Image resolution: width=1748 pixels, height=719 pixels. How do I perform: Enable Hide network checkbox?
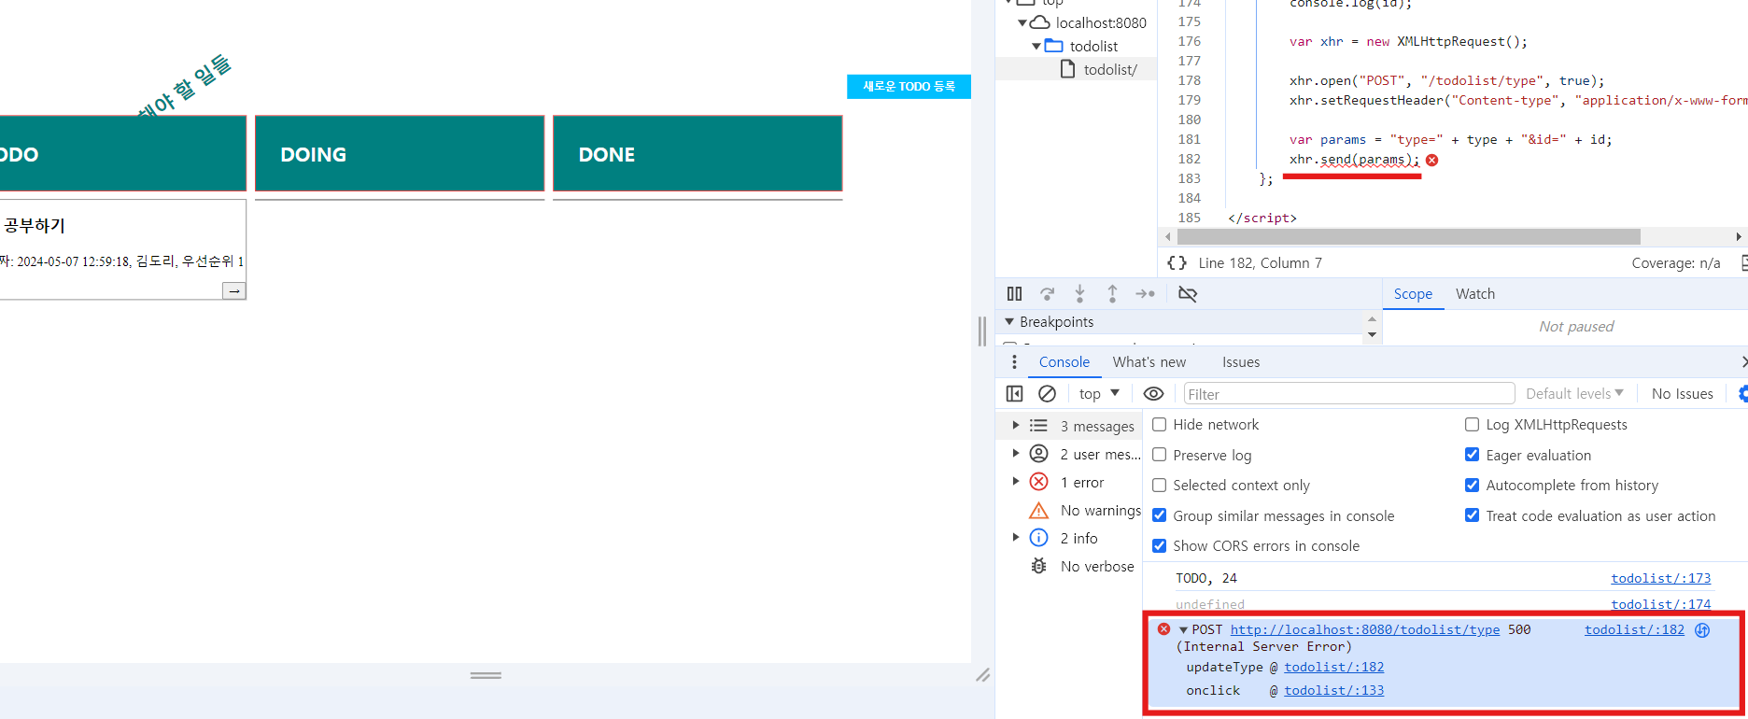[1160, 425]
